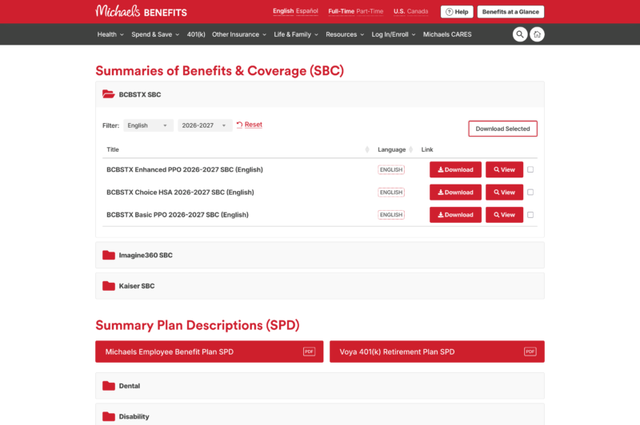
Task: Click the Disability folder icon
Action: tap(109, 416)
